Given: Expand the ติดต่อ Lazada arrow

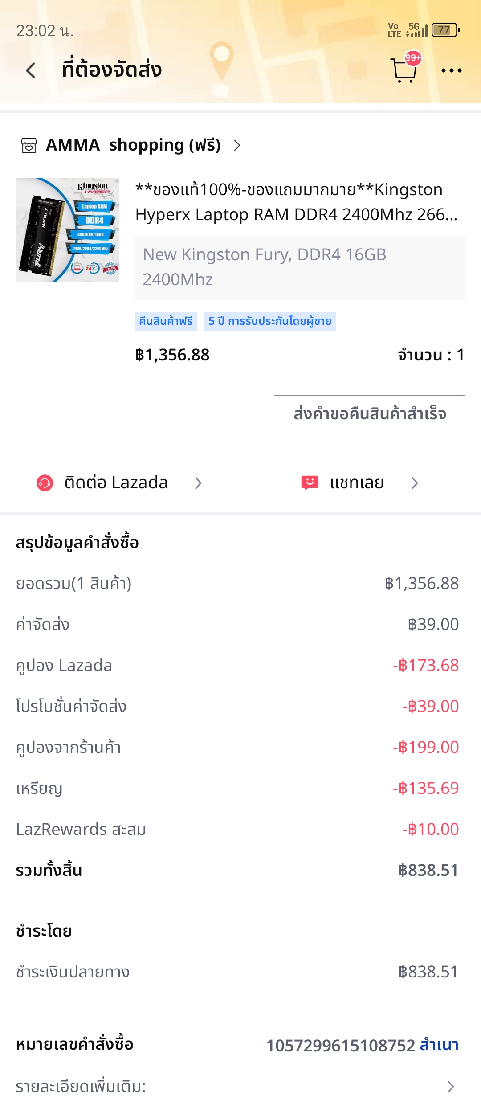Looking at the screenshot, I should pos(198,483).
